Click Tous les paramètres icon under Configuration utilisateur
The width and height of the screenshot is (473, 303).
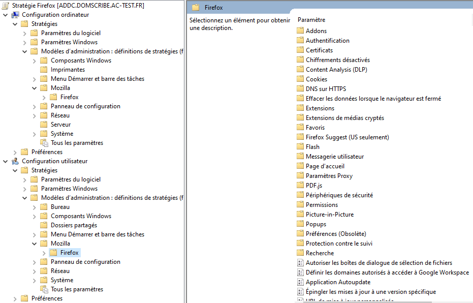(x=44, y=289)
